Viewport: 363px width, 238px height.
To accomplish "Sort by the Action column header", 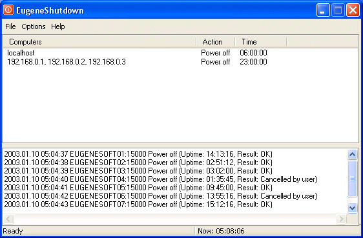I will pyautogui.click(x=216, y=42).
